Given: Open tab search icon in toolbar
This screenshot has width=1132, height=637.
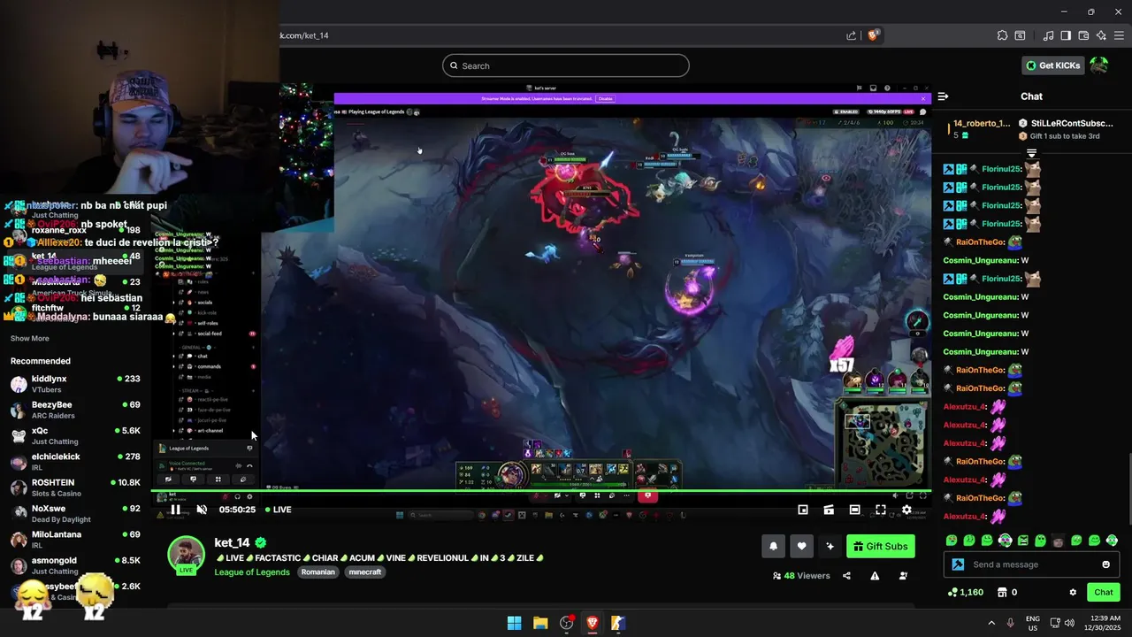Looking at the screenshot, I should coord(1020,35).
